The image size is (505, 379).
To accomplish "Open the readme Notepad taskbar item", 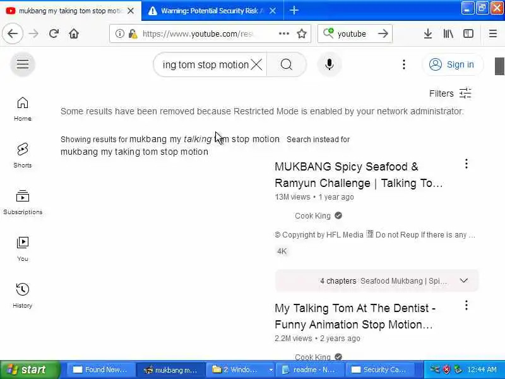I will (x=309, y=370).
